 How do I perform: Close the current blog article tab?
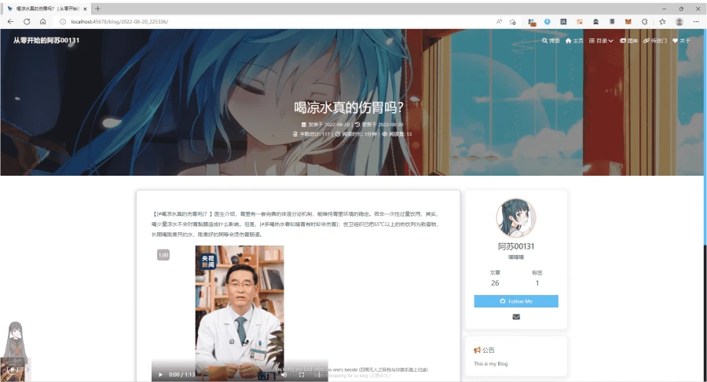pos(85,9)
